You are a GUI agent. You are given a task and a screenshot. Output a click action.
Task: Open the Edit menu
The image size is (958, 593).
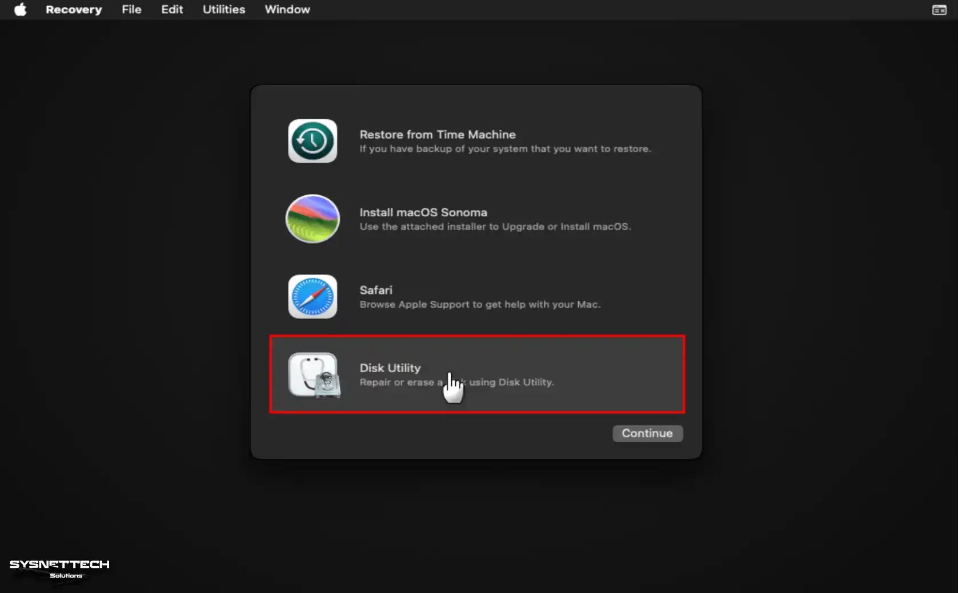[171, 9]
